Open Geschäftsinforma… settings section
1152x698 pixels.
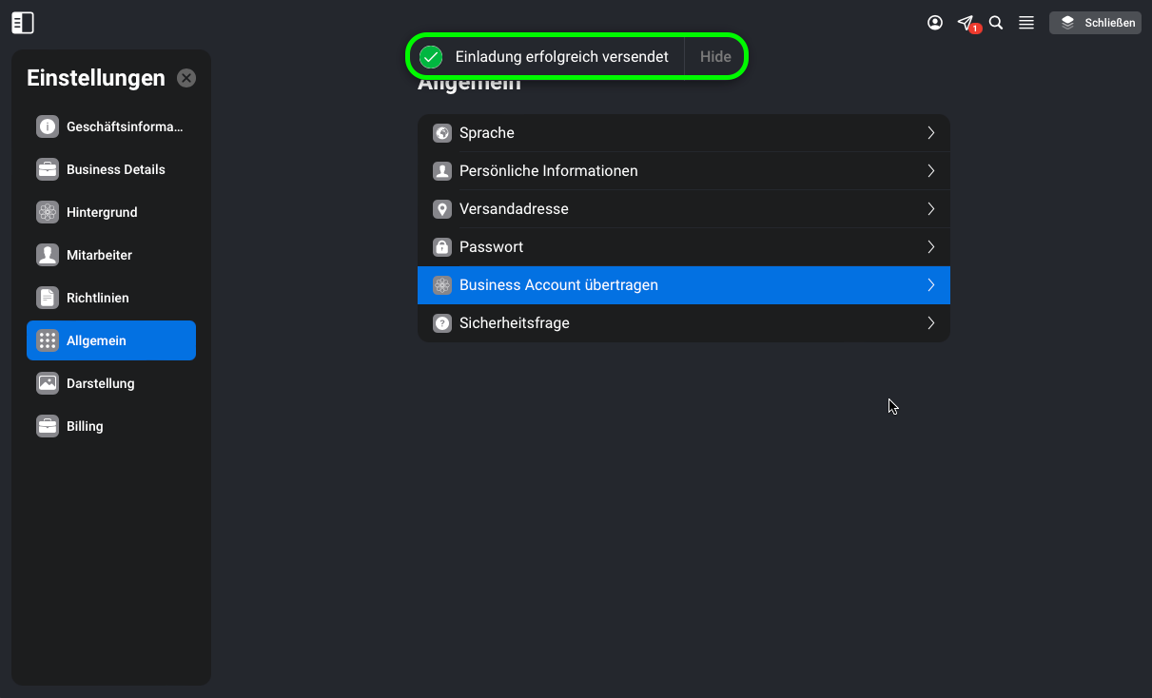[x=111, y=126]
